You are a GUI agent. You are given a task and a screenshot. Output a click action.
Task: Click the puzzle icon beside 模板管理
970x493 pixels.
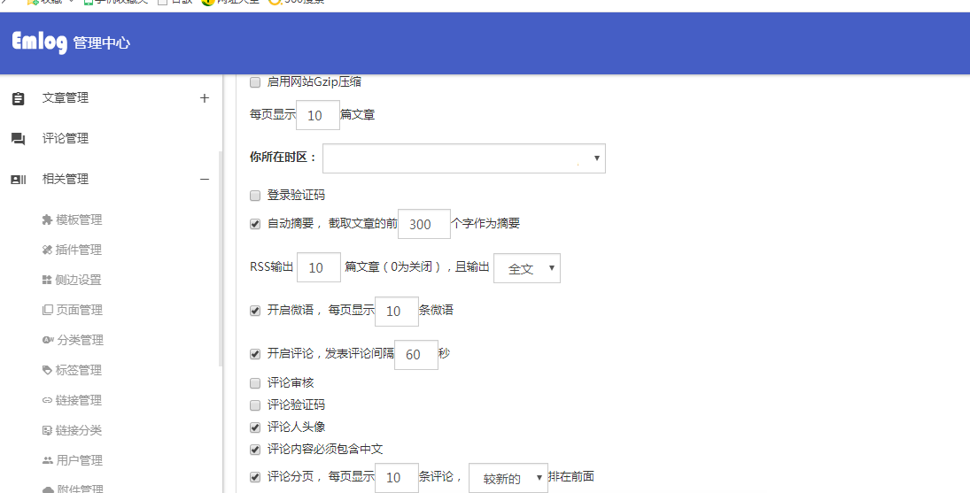click(47, 220)
